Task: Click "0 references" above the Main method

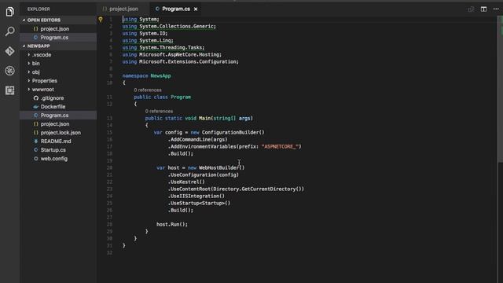Action: pos(159,111)
